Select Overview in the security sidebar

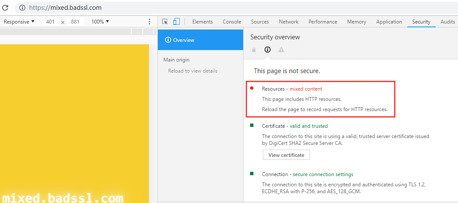200,40
